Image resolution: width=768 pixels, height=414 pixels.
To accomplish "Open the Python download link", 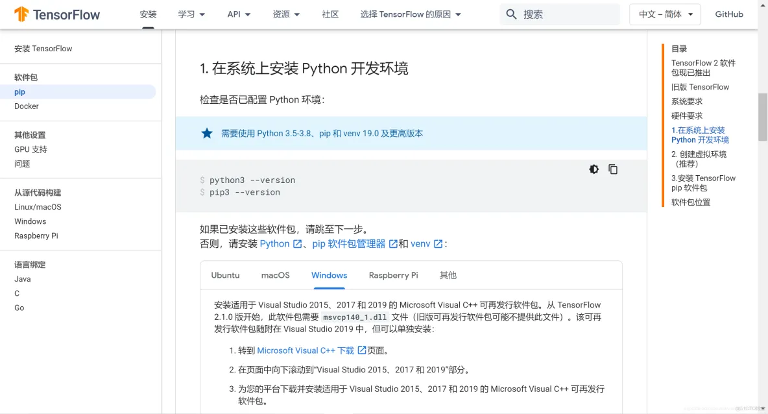I will tap(274, 243).
